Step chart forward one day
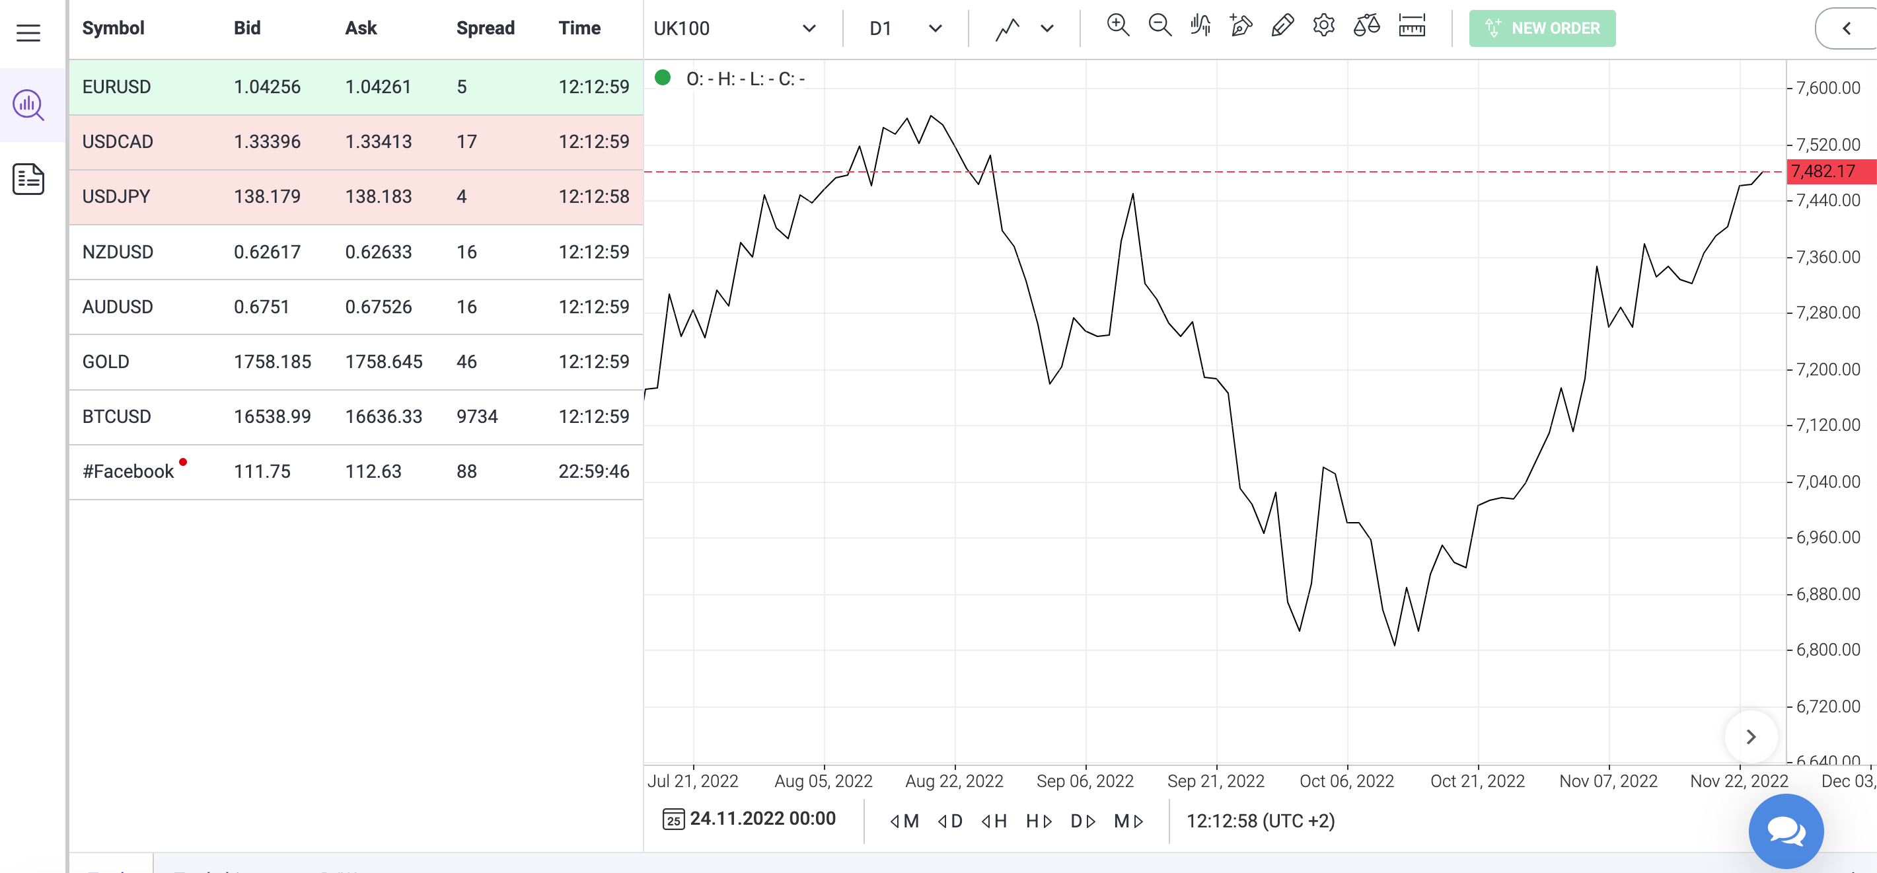Image resolution: width=1877 pixels, height=873 pixels. pyautogui.click(x=1084, y=821)
